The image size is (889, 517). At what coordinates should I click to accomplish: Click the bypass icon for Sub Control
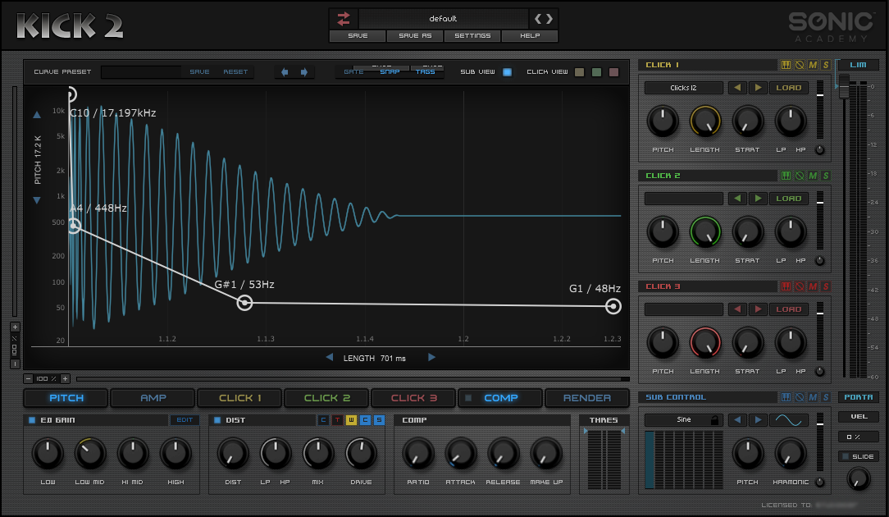pos(800,396)
